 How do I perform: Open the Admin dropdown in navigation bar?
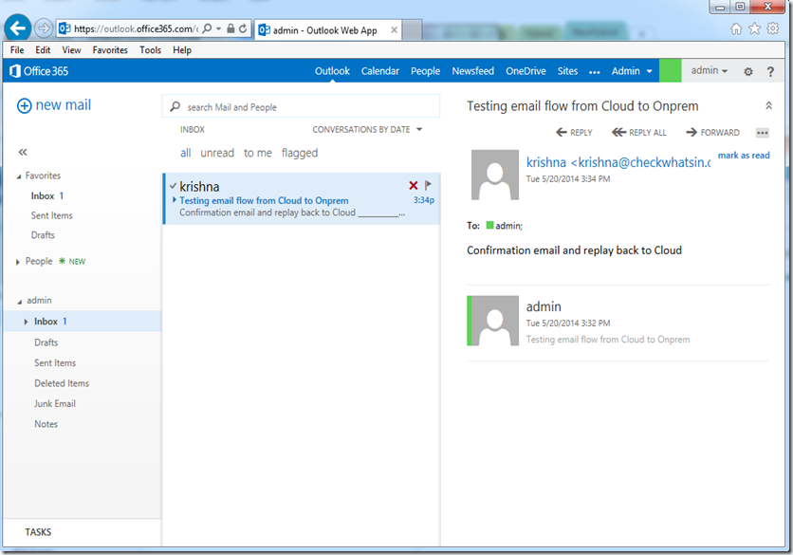coord(632,71)
